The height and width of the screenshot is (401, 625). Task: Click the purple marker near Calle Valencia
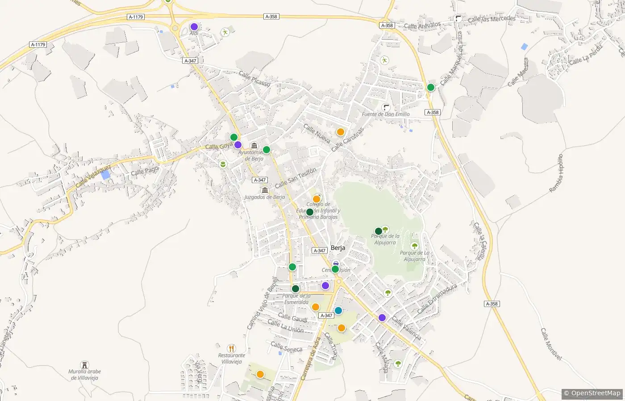pyautogui.click(x=382, y=318)
